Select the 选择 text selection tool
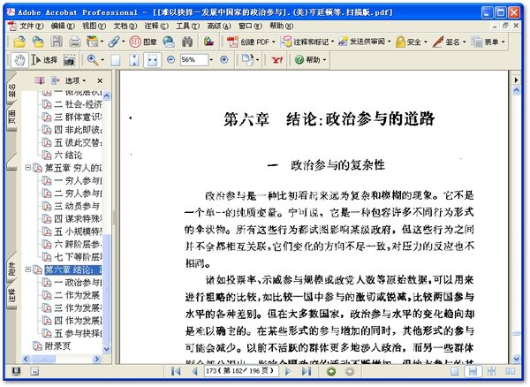Screen dimensions: 530x387 (45, 60)
